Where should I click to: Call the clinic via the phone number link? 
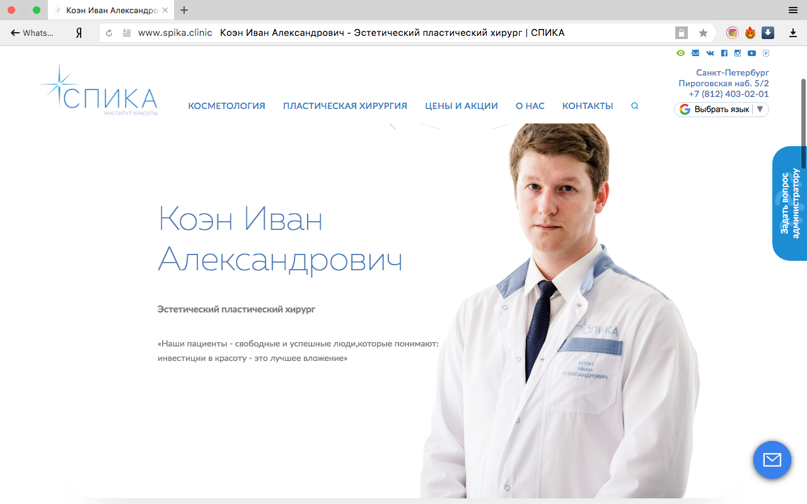tap(728, 93)
